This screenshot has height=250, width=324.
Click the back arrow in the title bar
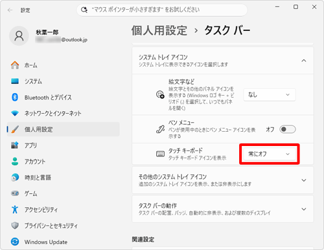point(10,10)
